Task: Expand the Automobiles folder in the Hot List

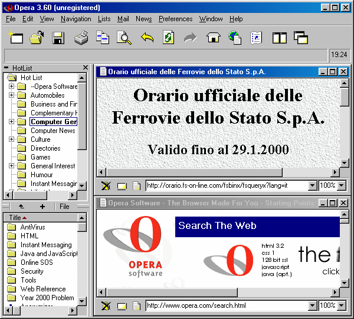Action: [x=11, y=95]
